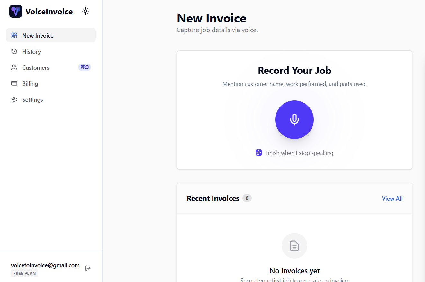The image size is (425, 282).
Task: Toggle light/dark mode with the sun icon
Action: click(85, 11)
